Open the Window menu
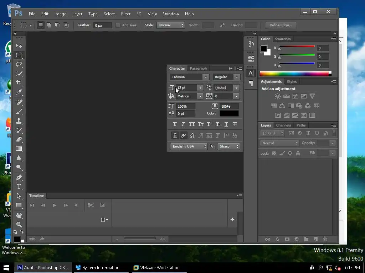 [171, 14]
